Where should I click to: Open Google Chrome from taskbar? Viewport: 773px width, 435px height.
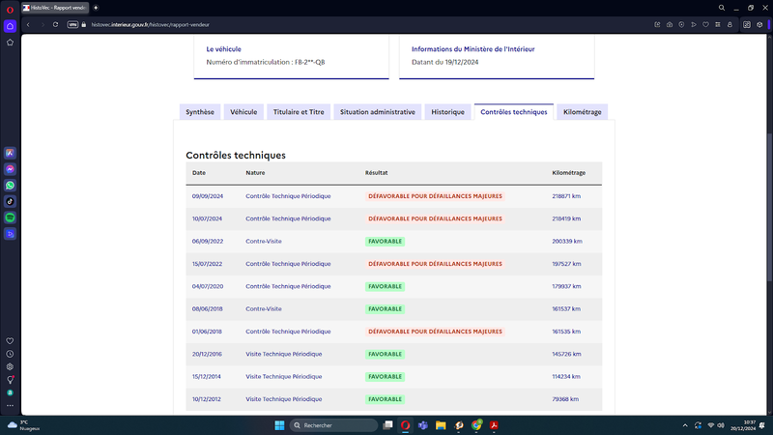[x=476, y=425]
